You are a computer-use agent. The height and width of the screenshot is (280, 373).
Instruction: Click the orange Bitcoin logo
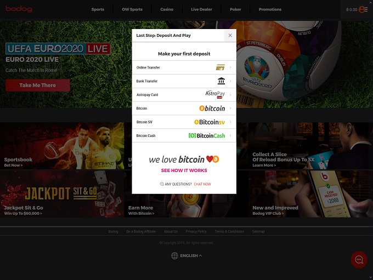click(212, 108)
